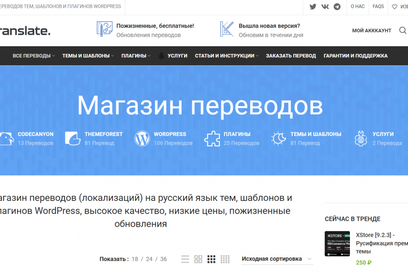Open the ПЛАГИНЫ 25 переводов category link
The width and height of the screenshot is (408, 272).
tap(242, 138)
